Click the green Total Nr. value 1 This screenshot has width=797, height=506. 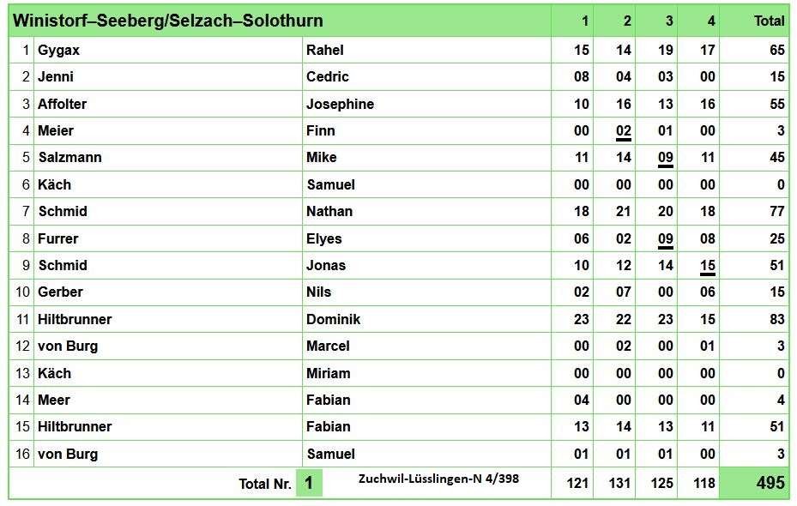309,483
